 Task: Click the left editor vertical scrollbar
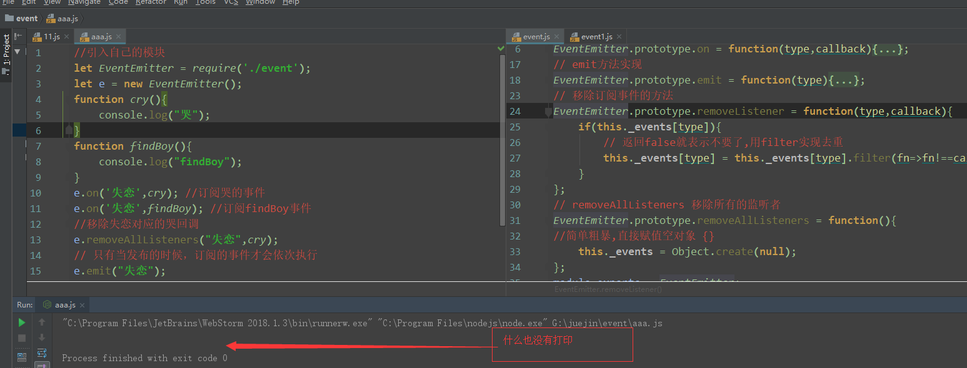(x=501, y=140)
